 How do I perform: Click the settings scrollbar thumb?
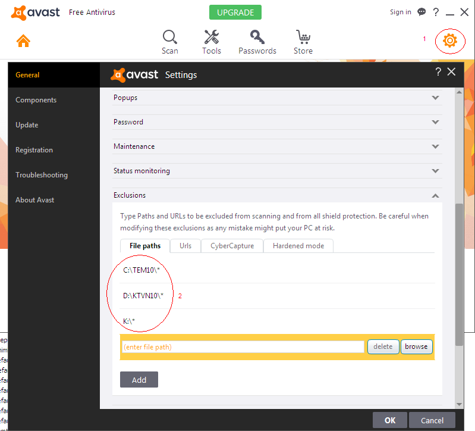coord(460,274)
